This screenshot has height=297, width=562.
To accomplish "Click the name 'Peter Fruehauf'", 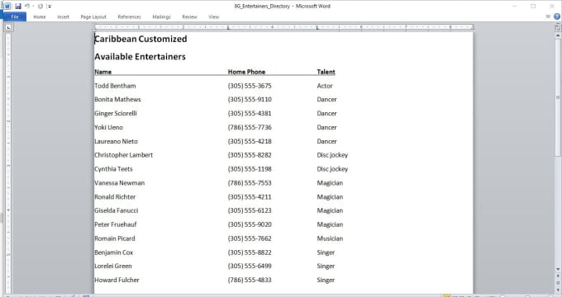I will coord(116,224).
